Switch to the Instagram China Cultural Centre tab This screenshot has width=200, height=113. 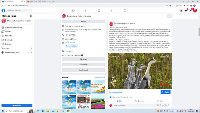38,2
